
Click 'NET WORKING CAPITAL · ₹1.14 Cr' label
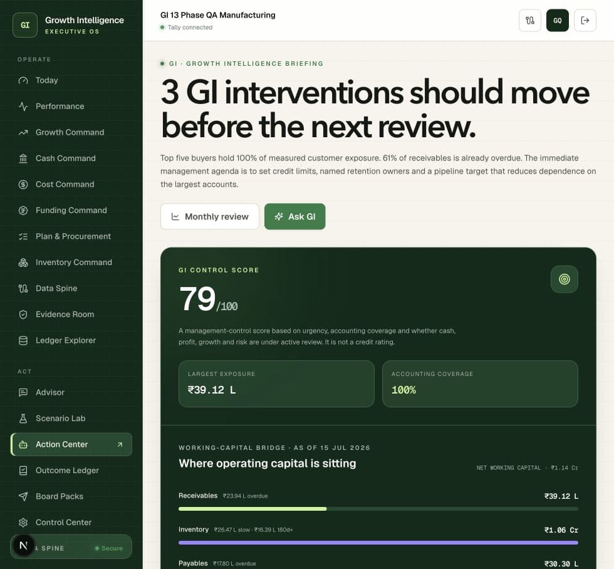(x=527, y=467)
